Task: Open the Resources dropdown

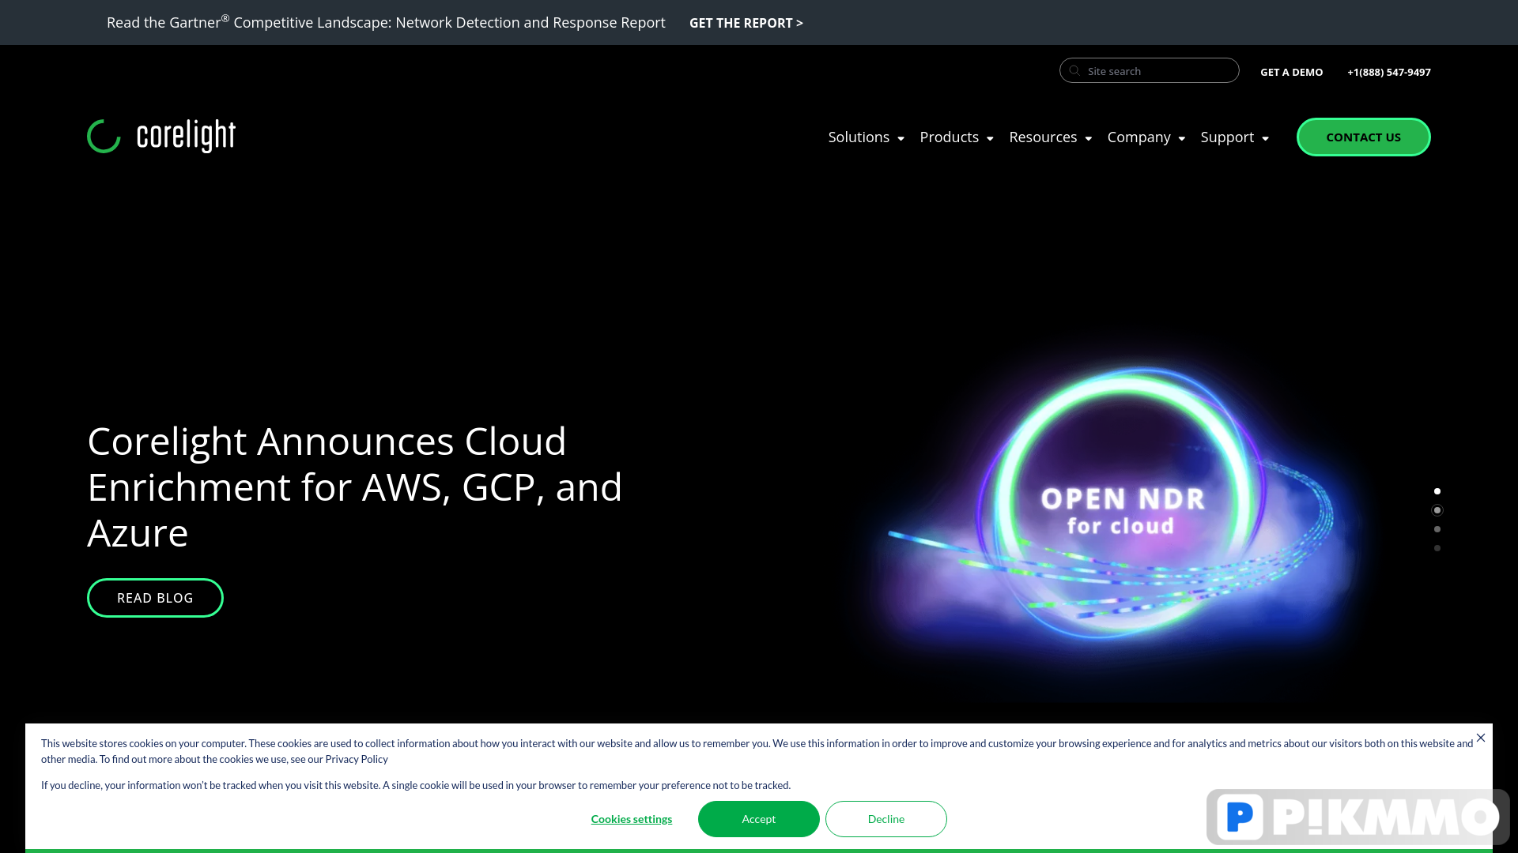Action: [x=1050, y=137]
